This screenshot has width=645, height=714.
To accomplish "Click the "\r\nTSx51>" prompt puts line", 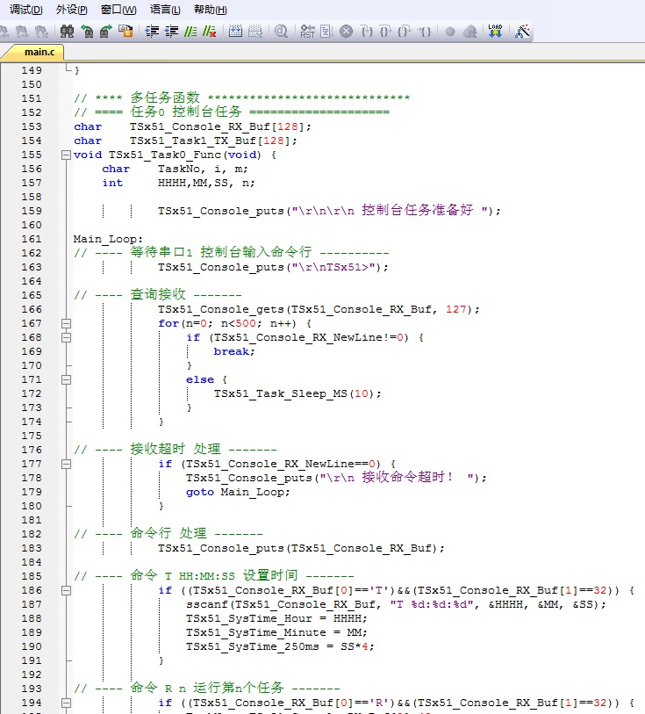I will coord(273,267).
